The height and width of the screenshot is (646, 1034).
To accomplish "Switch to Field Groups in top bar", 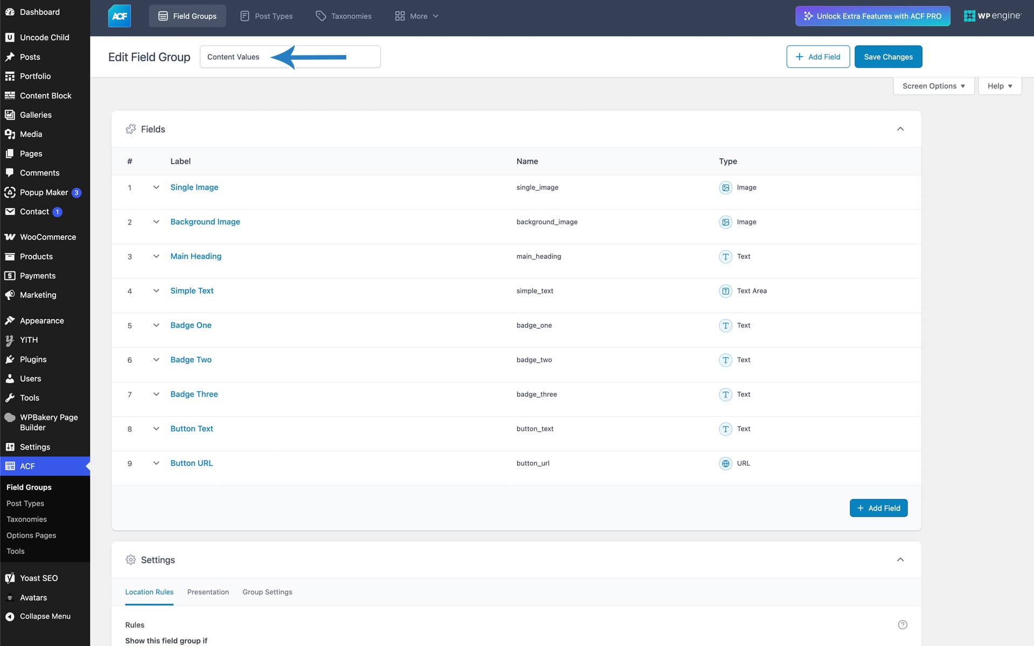I will 187,16.
